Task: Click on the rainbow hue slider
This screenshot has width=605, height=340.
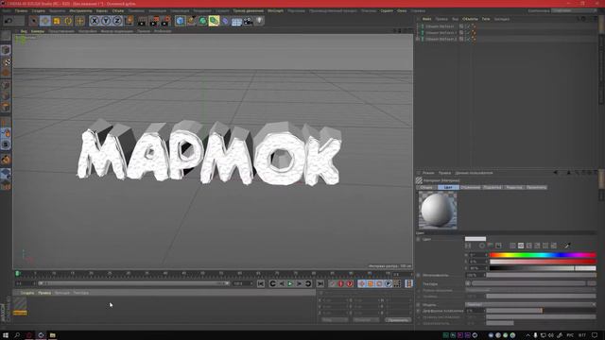Action: pos(543,255)
